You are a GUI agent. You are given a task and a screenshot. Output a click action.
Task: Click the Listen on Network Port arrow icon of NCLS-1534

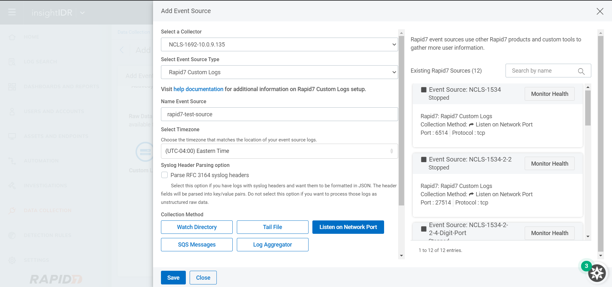[471, 125]
